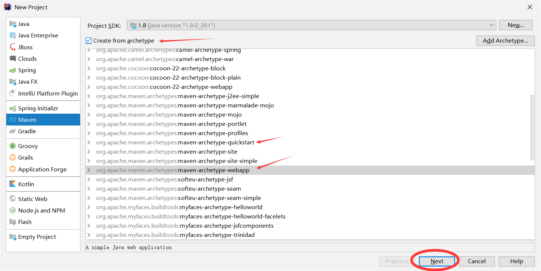
Task: Click the Gradle elephant icon
Action: pos(13,131)
